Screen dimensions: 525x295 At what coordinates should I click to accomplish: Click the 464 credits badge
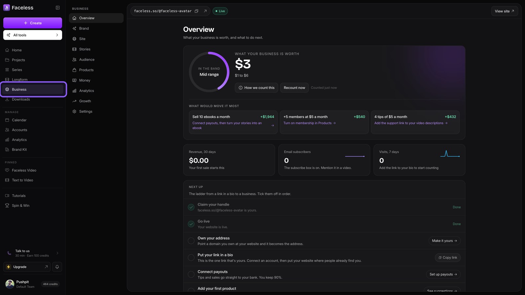coord(50,284)
